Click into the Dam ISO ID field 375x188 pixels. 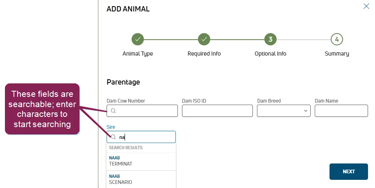[x=217, y=111]
